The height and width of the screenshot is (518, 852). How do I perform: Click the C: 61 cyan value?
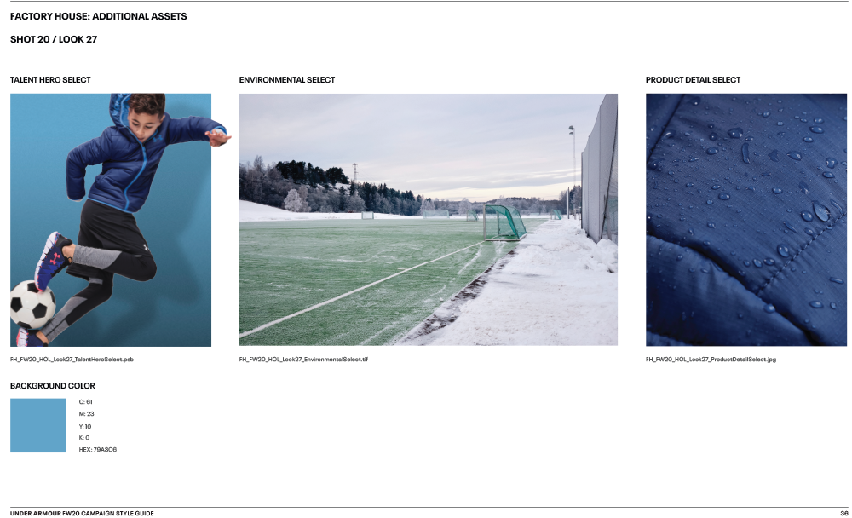pos(85,401)
